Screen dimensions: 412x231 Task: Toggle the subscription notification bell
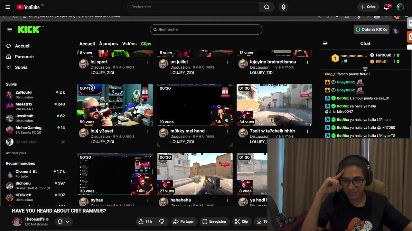point(63,221)
